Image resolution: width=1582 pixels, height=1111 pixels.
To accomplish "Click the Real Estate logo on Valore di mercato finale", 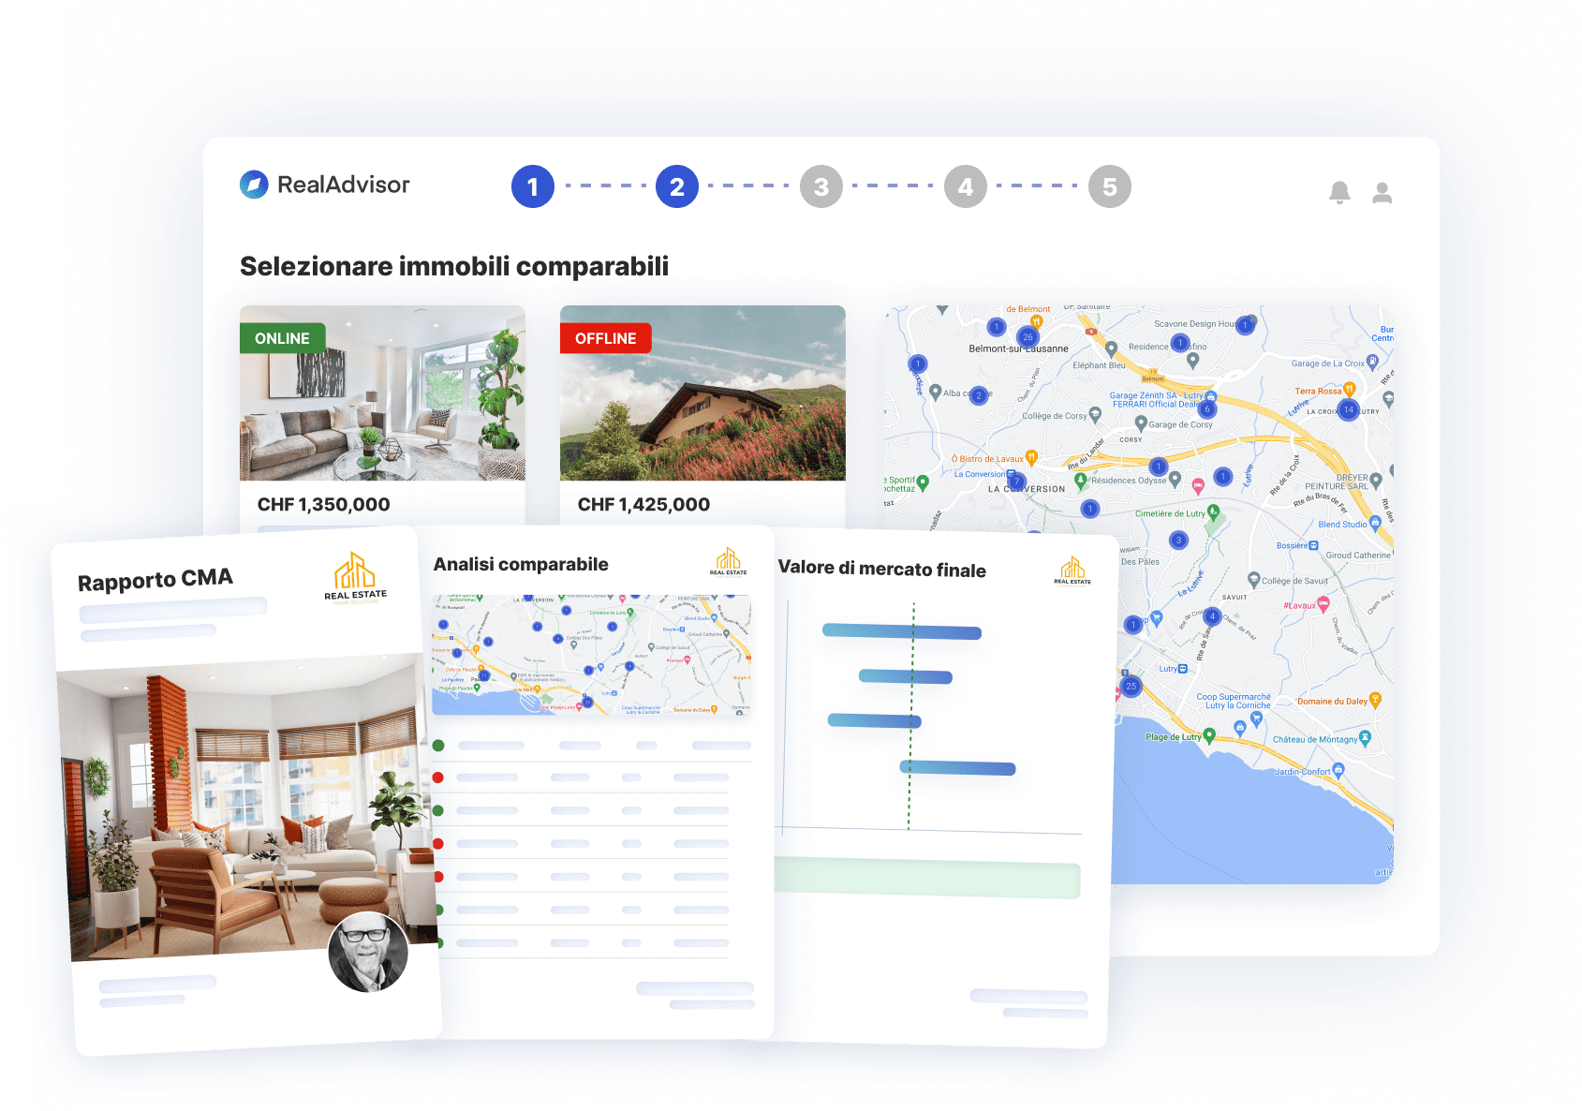I will [1072, 570].
